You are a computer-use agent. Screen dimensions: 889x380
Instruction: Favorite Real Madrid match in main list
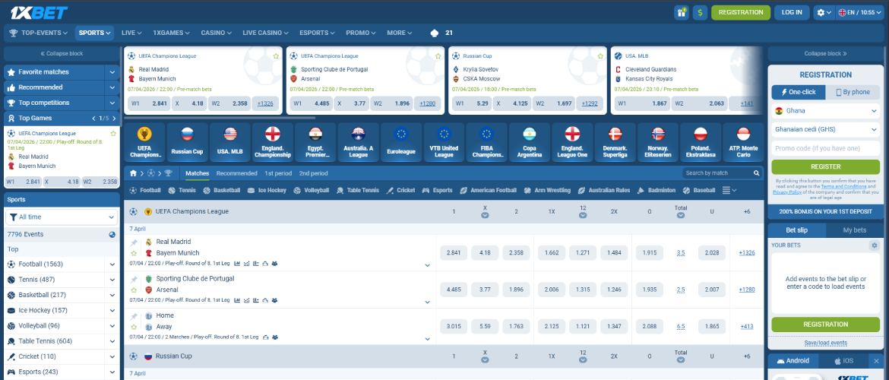(134, 253)
